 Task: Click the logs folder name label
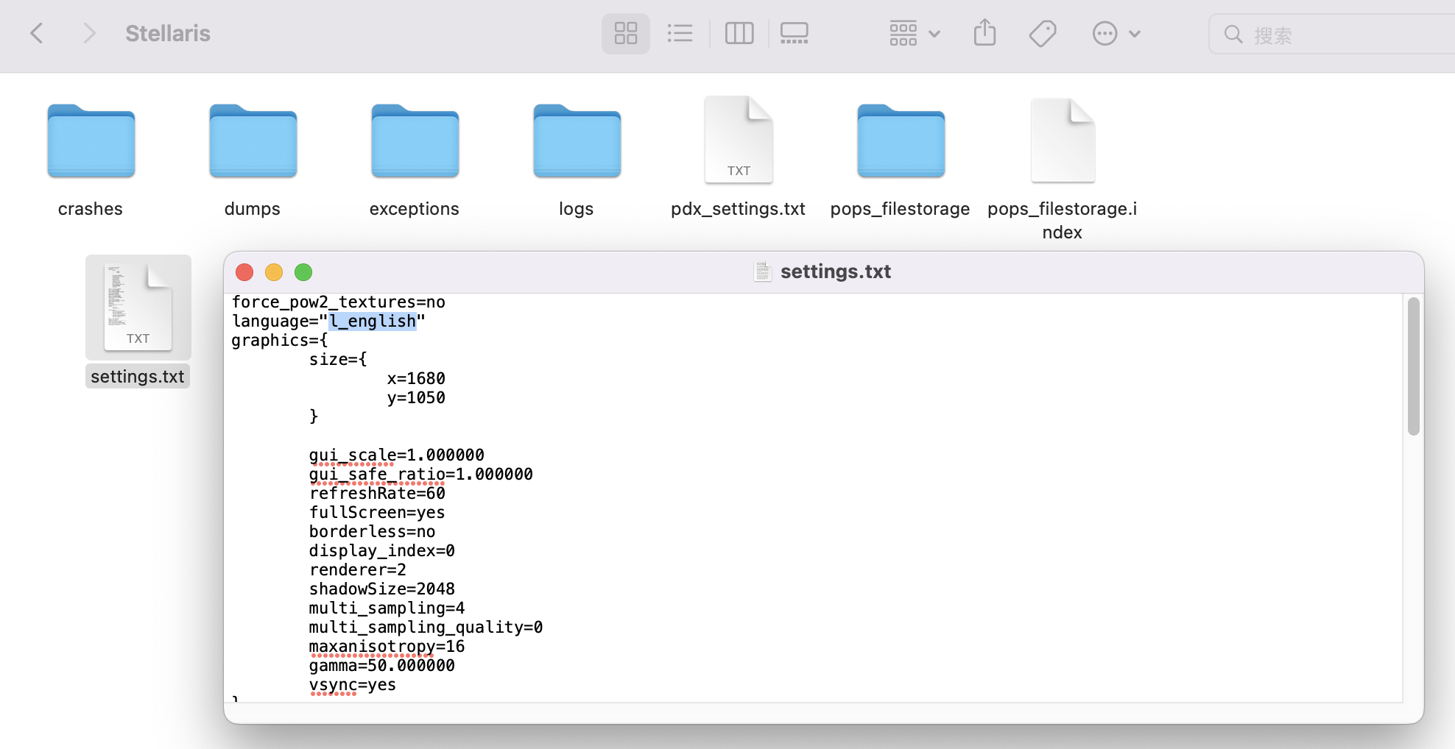(x=577, y=209)
